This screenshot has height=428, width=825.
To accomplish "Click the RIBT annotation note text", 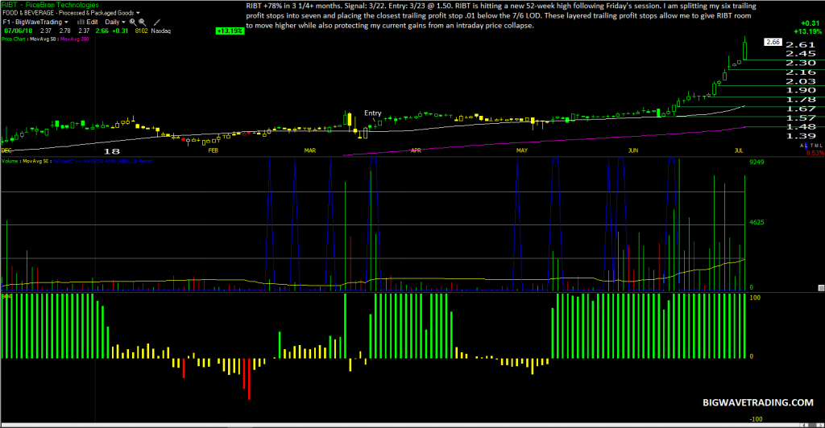I will (x=501, y=16).
